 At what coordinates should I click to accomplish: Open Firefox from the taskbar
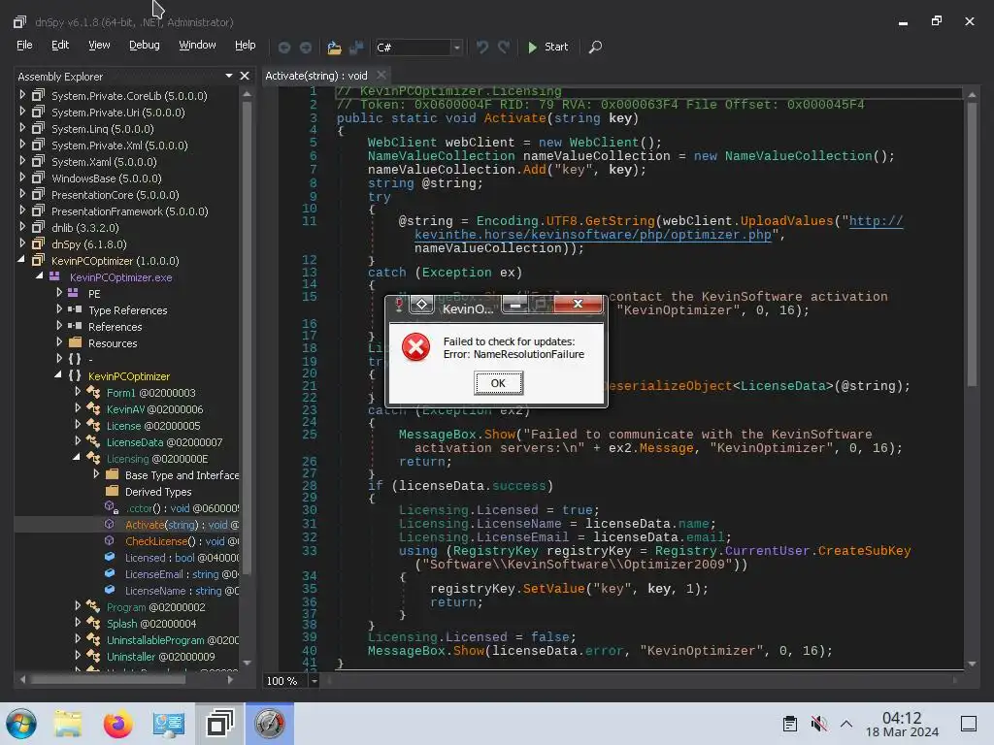[x=117, y=724]
